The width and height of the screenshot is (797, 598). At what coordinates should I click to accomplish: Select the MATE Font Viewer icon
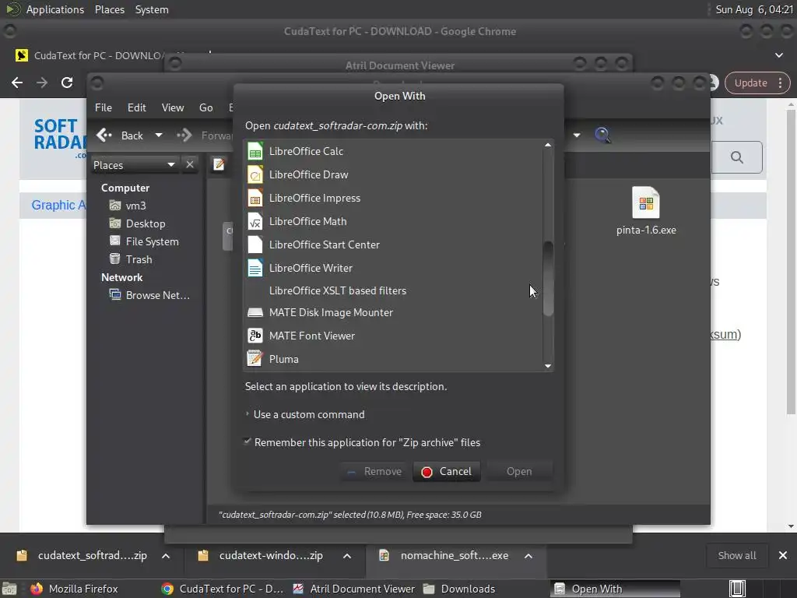click(255, 336)
